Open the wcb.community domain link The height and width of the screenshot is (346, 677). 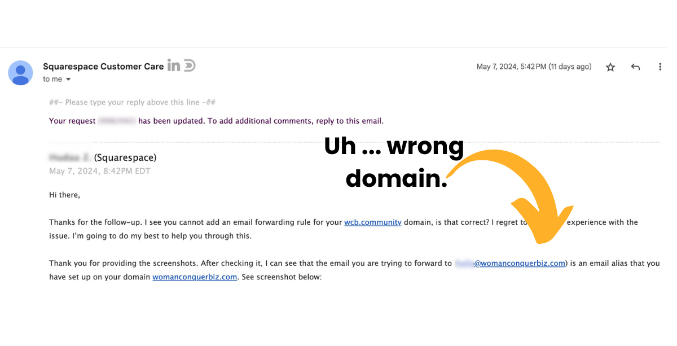point(372,222)
